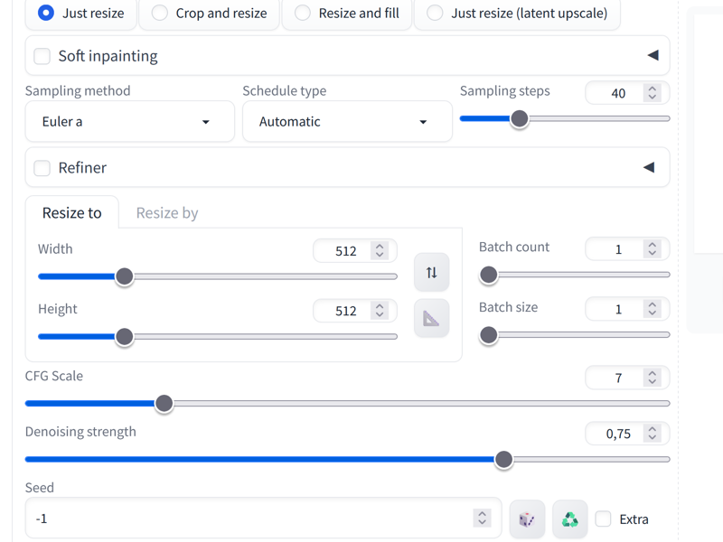Click the Denoising strength slider handle
The image size is (723, 542).
[503, 460]
